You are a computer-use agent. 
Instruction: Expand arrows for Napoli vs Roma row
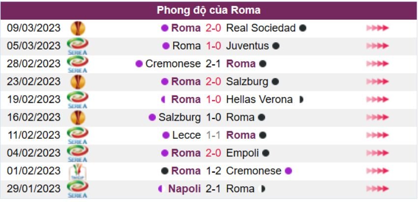pos(377,189)
